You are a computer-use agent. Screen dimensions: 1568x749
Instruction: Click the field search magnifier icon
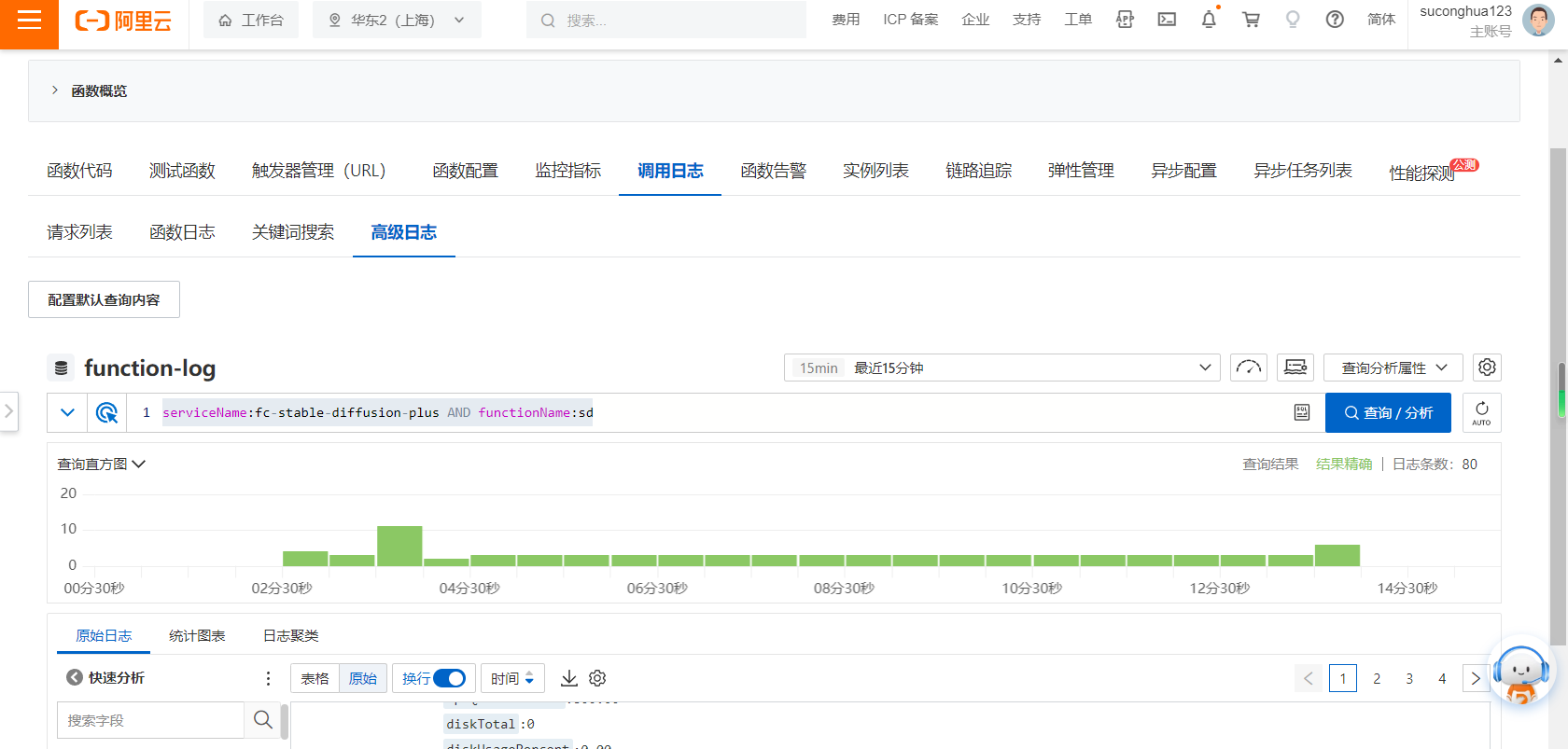pyautogui.click(x=263, y=720)
